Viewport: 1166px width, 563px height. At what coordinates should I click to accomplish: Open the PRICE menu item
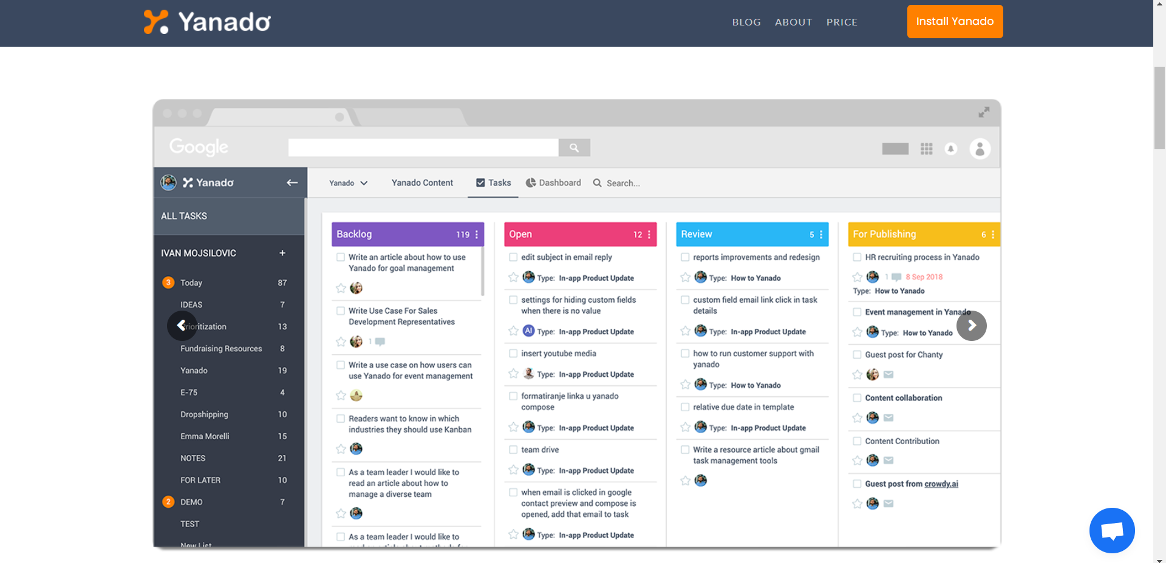pos(842,22)
